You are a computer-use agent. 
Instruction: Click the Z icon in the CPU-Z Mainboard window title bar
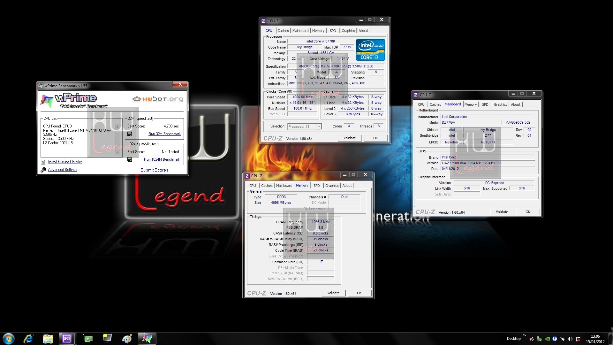[x=415, y=95]
